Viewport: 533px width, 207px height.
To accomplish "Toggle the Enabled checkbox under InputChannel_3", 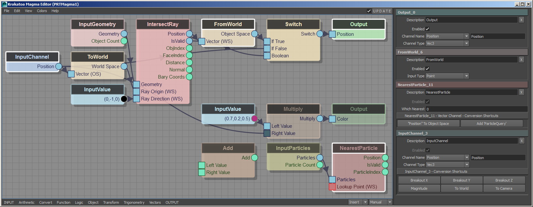I will coord(428,150).
